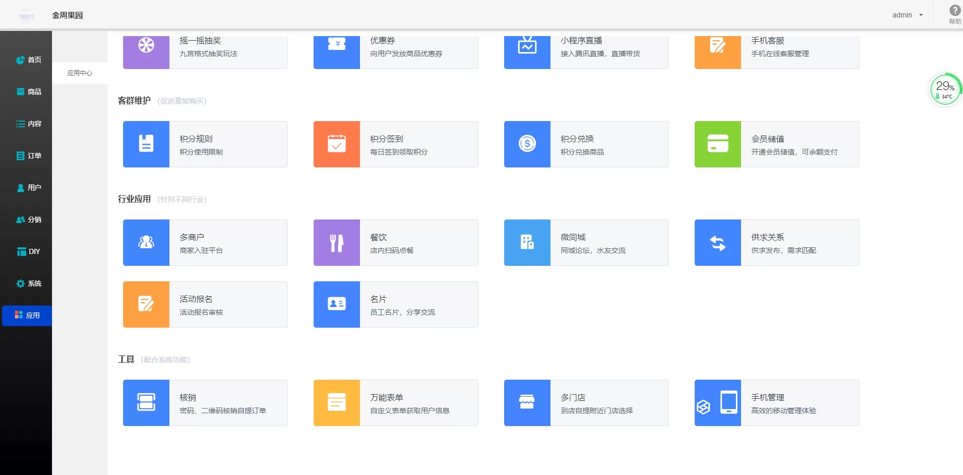Click the 积分兑换 coin icon
This screenshot has height=475, width=963.
click(527, 144)
